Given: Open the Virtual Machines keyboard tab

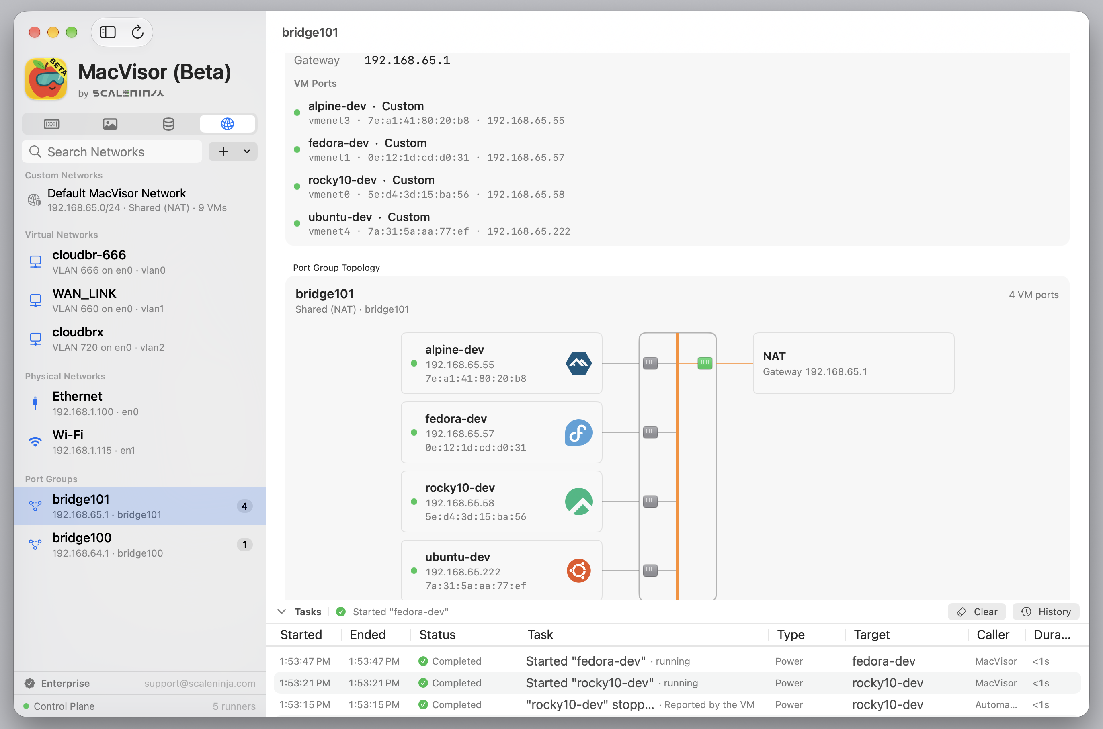Looking at the screenshot, I should 51,124.
